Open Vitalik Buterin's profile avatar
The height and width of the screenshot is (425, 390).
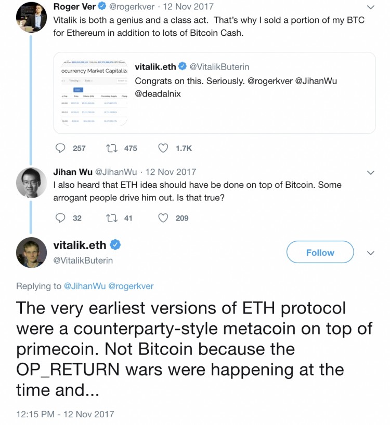click(31, 252)
